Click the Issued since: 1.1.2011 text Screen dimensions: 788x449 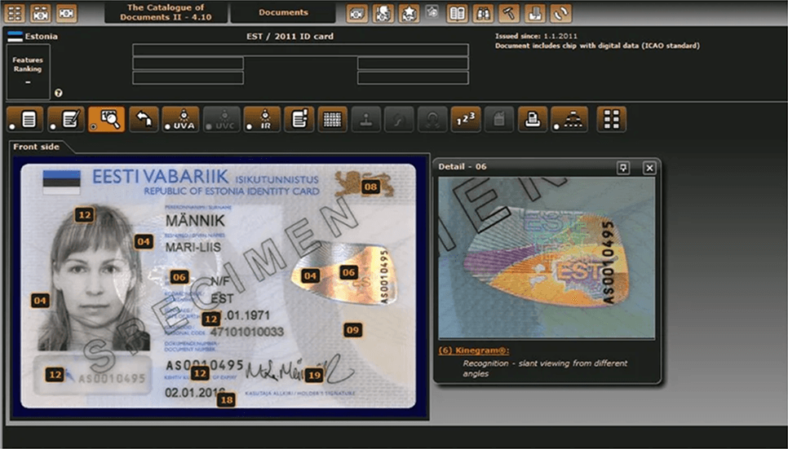click(x=536, y=36)
